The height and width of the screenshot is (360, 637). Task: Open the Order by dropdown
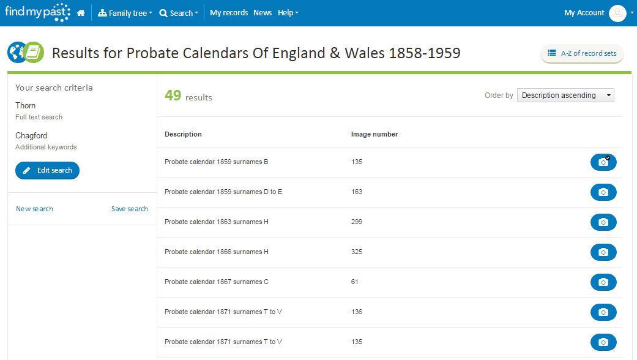(x=565, y=95)
